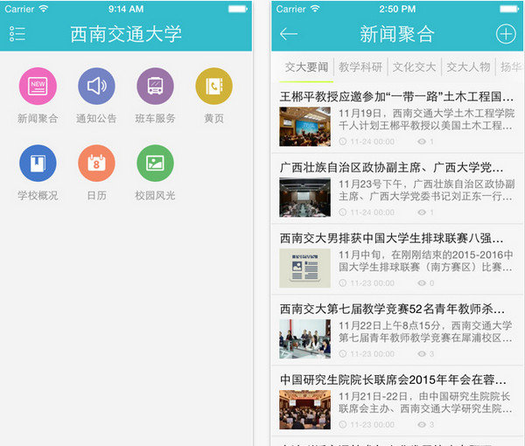Click the 日历 label
This screenshot has height=446, width=525.
click(96, 195)
